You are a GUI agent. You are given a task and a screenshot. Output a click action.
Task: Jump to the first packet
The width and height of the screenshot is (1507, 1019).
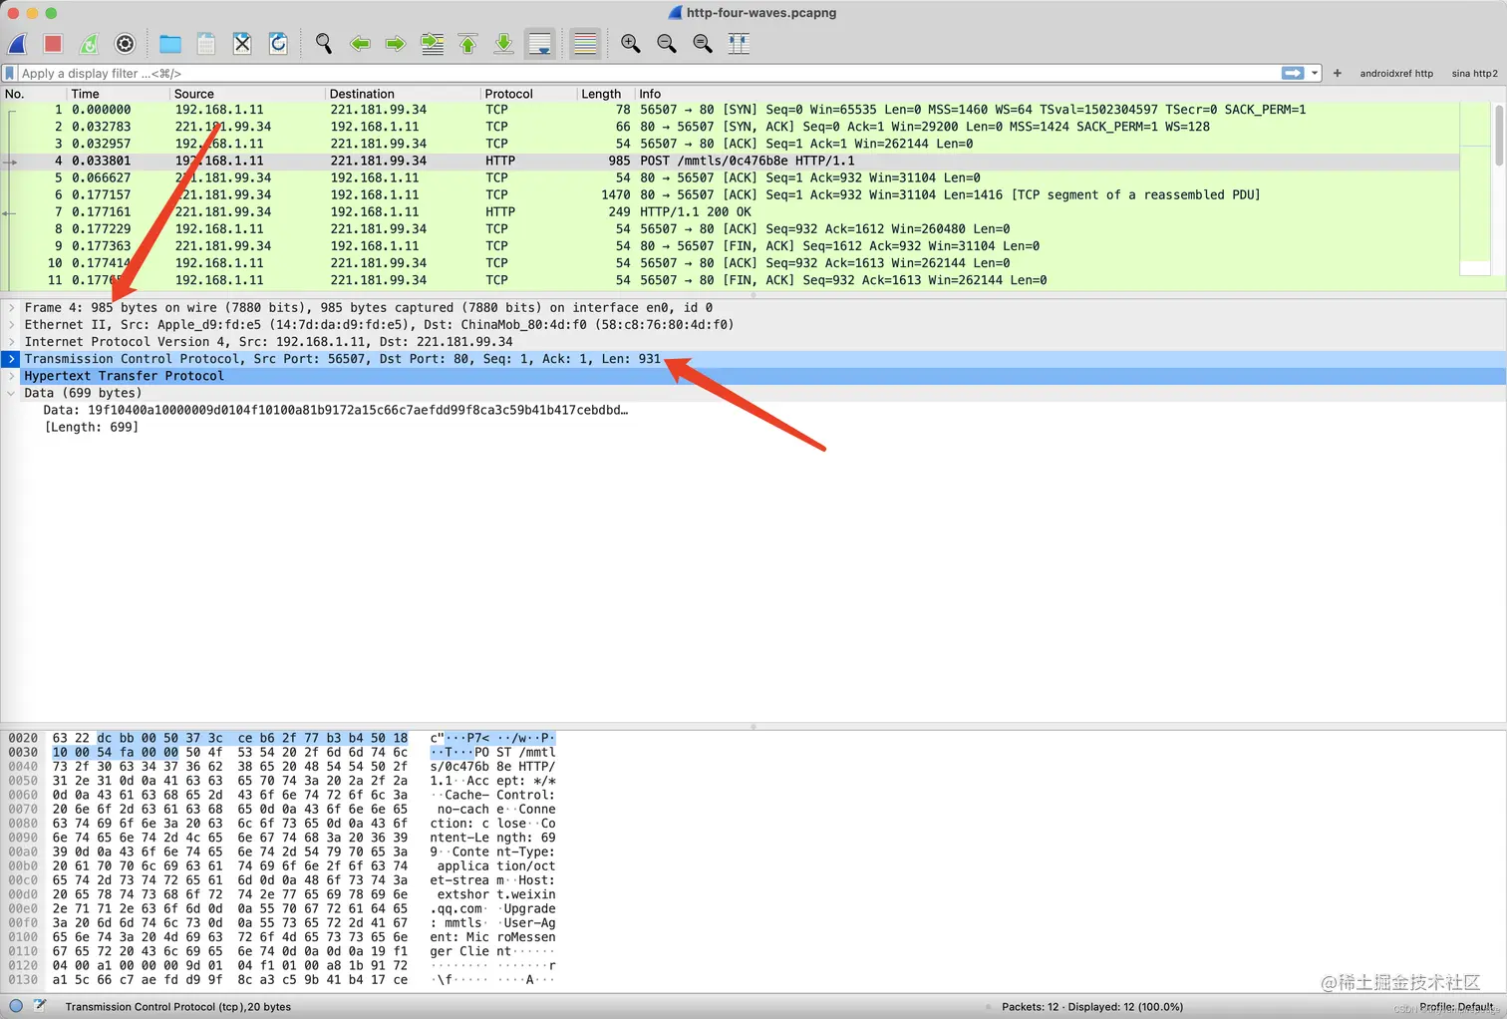467,43
